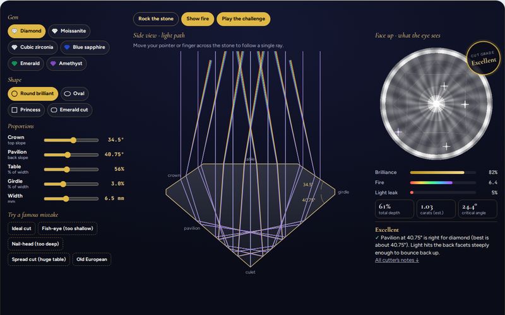Click the oval outline icon
This screenshot has height=315, width=505.
(68, 93)
